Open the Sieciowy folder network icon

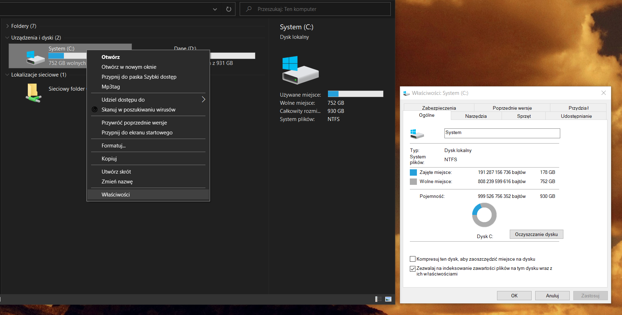tap(33, 92)
